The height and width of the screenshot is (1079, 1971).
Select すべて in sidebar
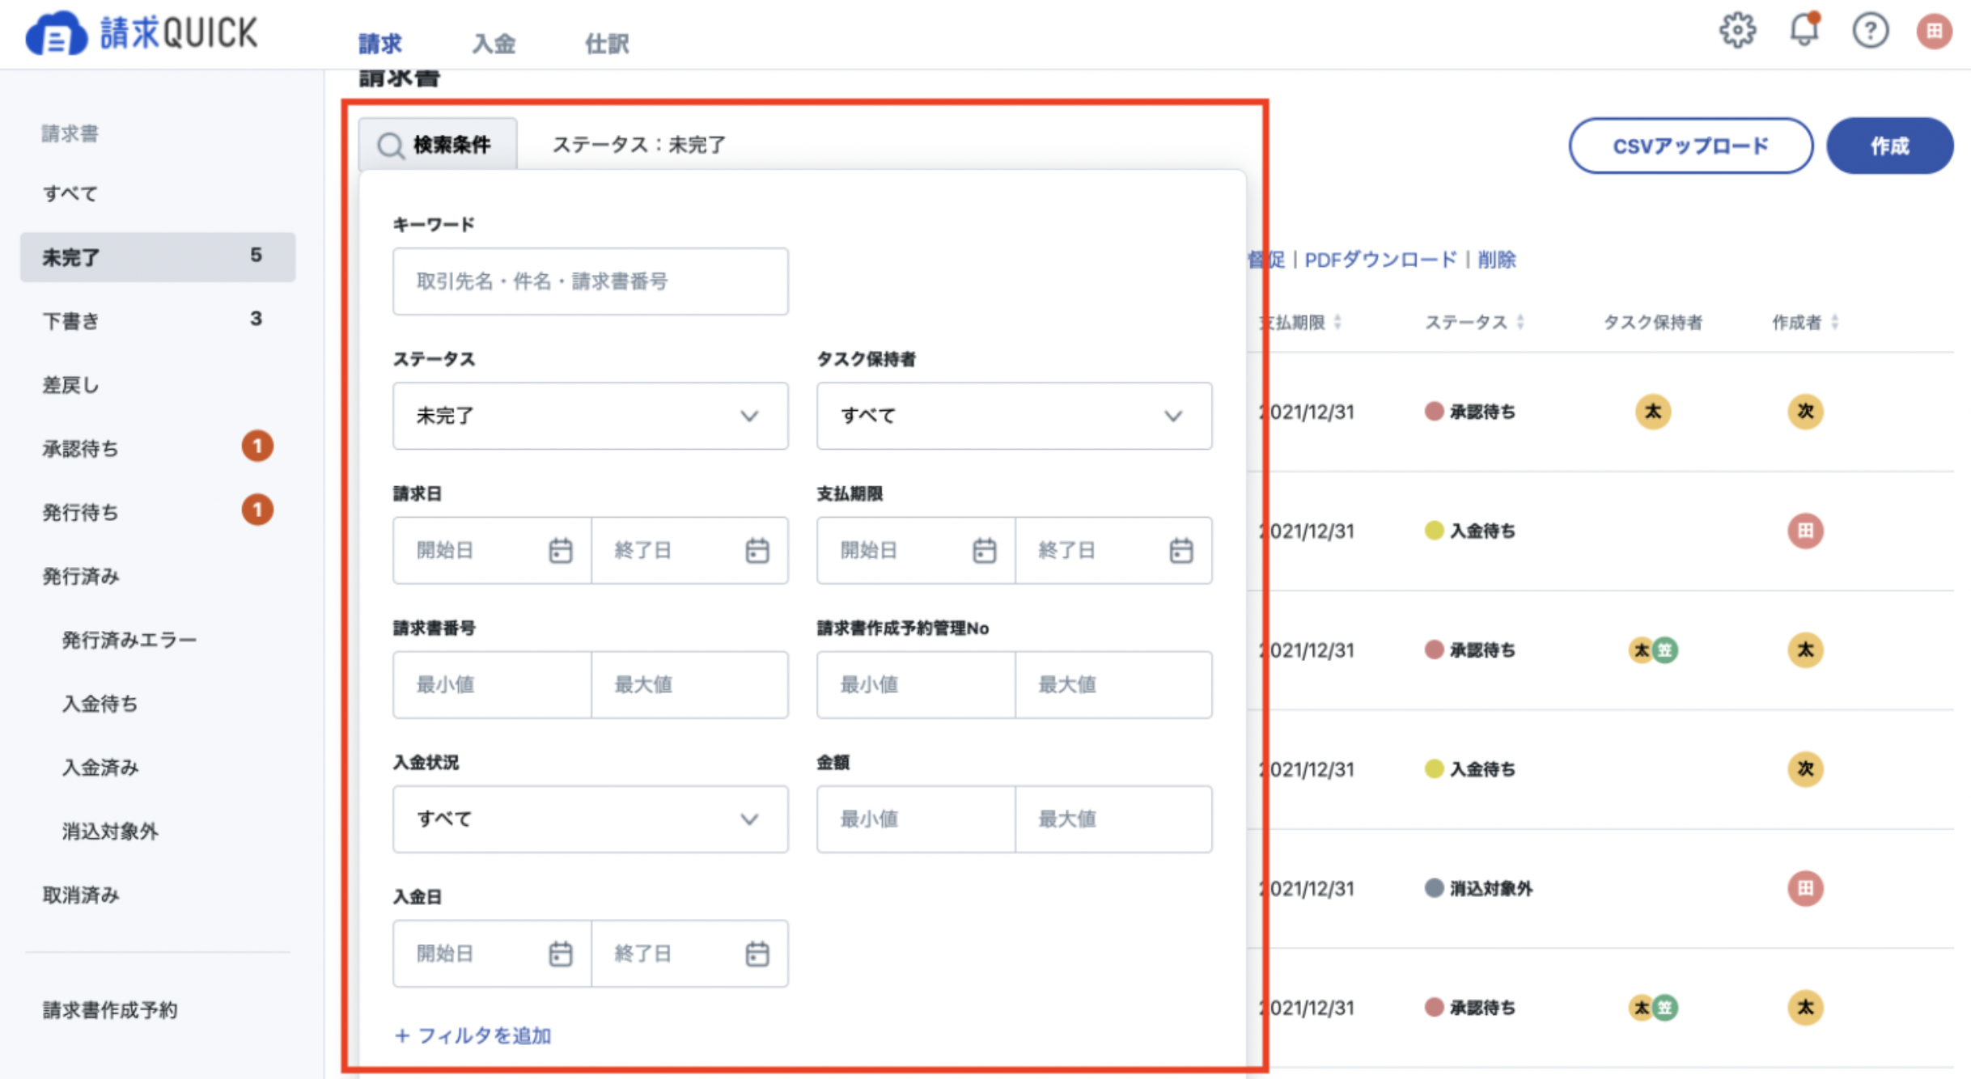pyautogui.click(x=70, y=193)
